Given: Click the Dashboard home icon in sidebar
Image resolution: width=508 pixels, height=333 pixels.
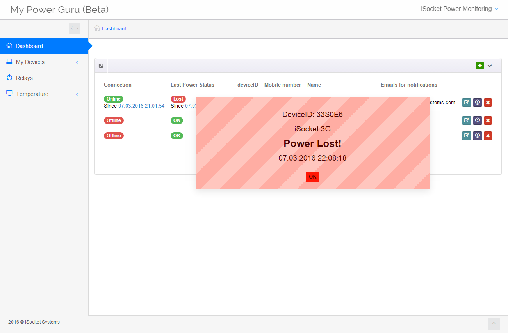Looking at the screenshot, I should [x=9, y=46].
